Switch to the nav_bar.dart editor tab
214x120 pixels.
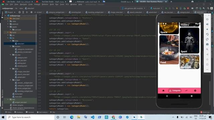point(167,12)
